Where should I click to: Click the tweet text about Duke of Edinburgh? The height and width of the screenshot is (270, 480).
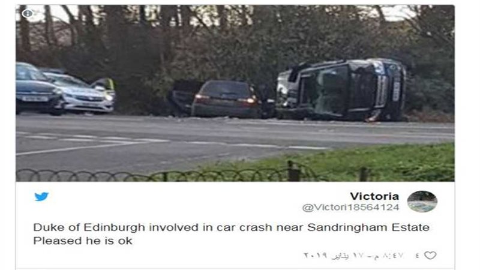click(231, 234)
